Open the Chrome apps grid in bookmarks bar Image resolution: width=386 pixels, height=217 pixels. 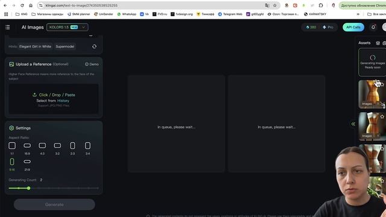[6, 14]
